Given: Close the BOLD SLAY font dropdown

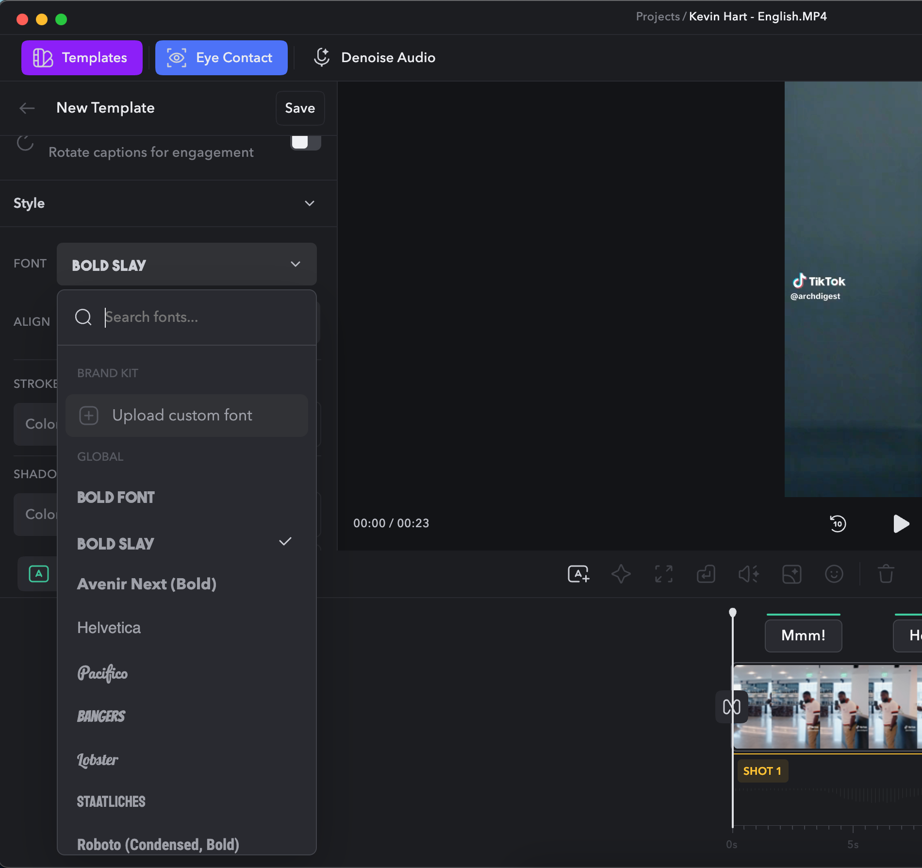Looking at the screenshot, I should tap(187, 264).
